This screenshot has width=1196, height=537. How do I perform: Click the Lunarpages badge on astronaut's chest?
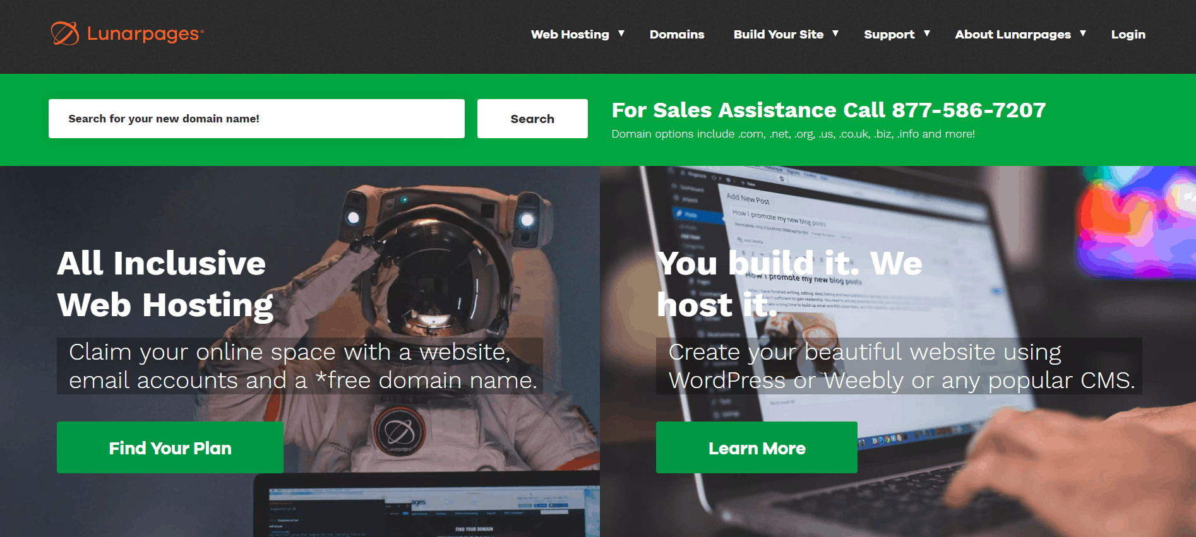coord(399,433)
